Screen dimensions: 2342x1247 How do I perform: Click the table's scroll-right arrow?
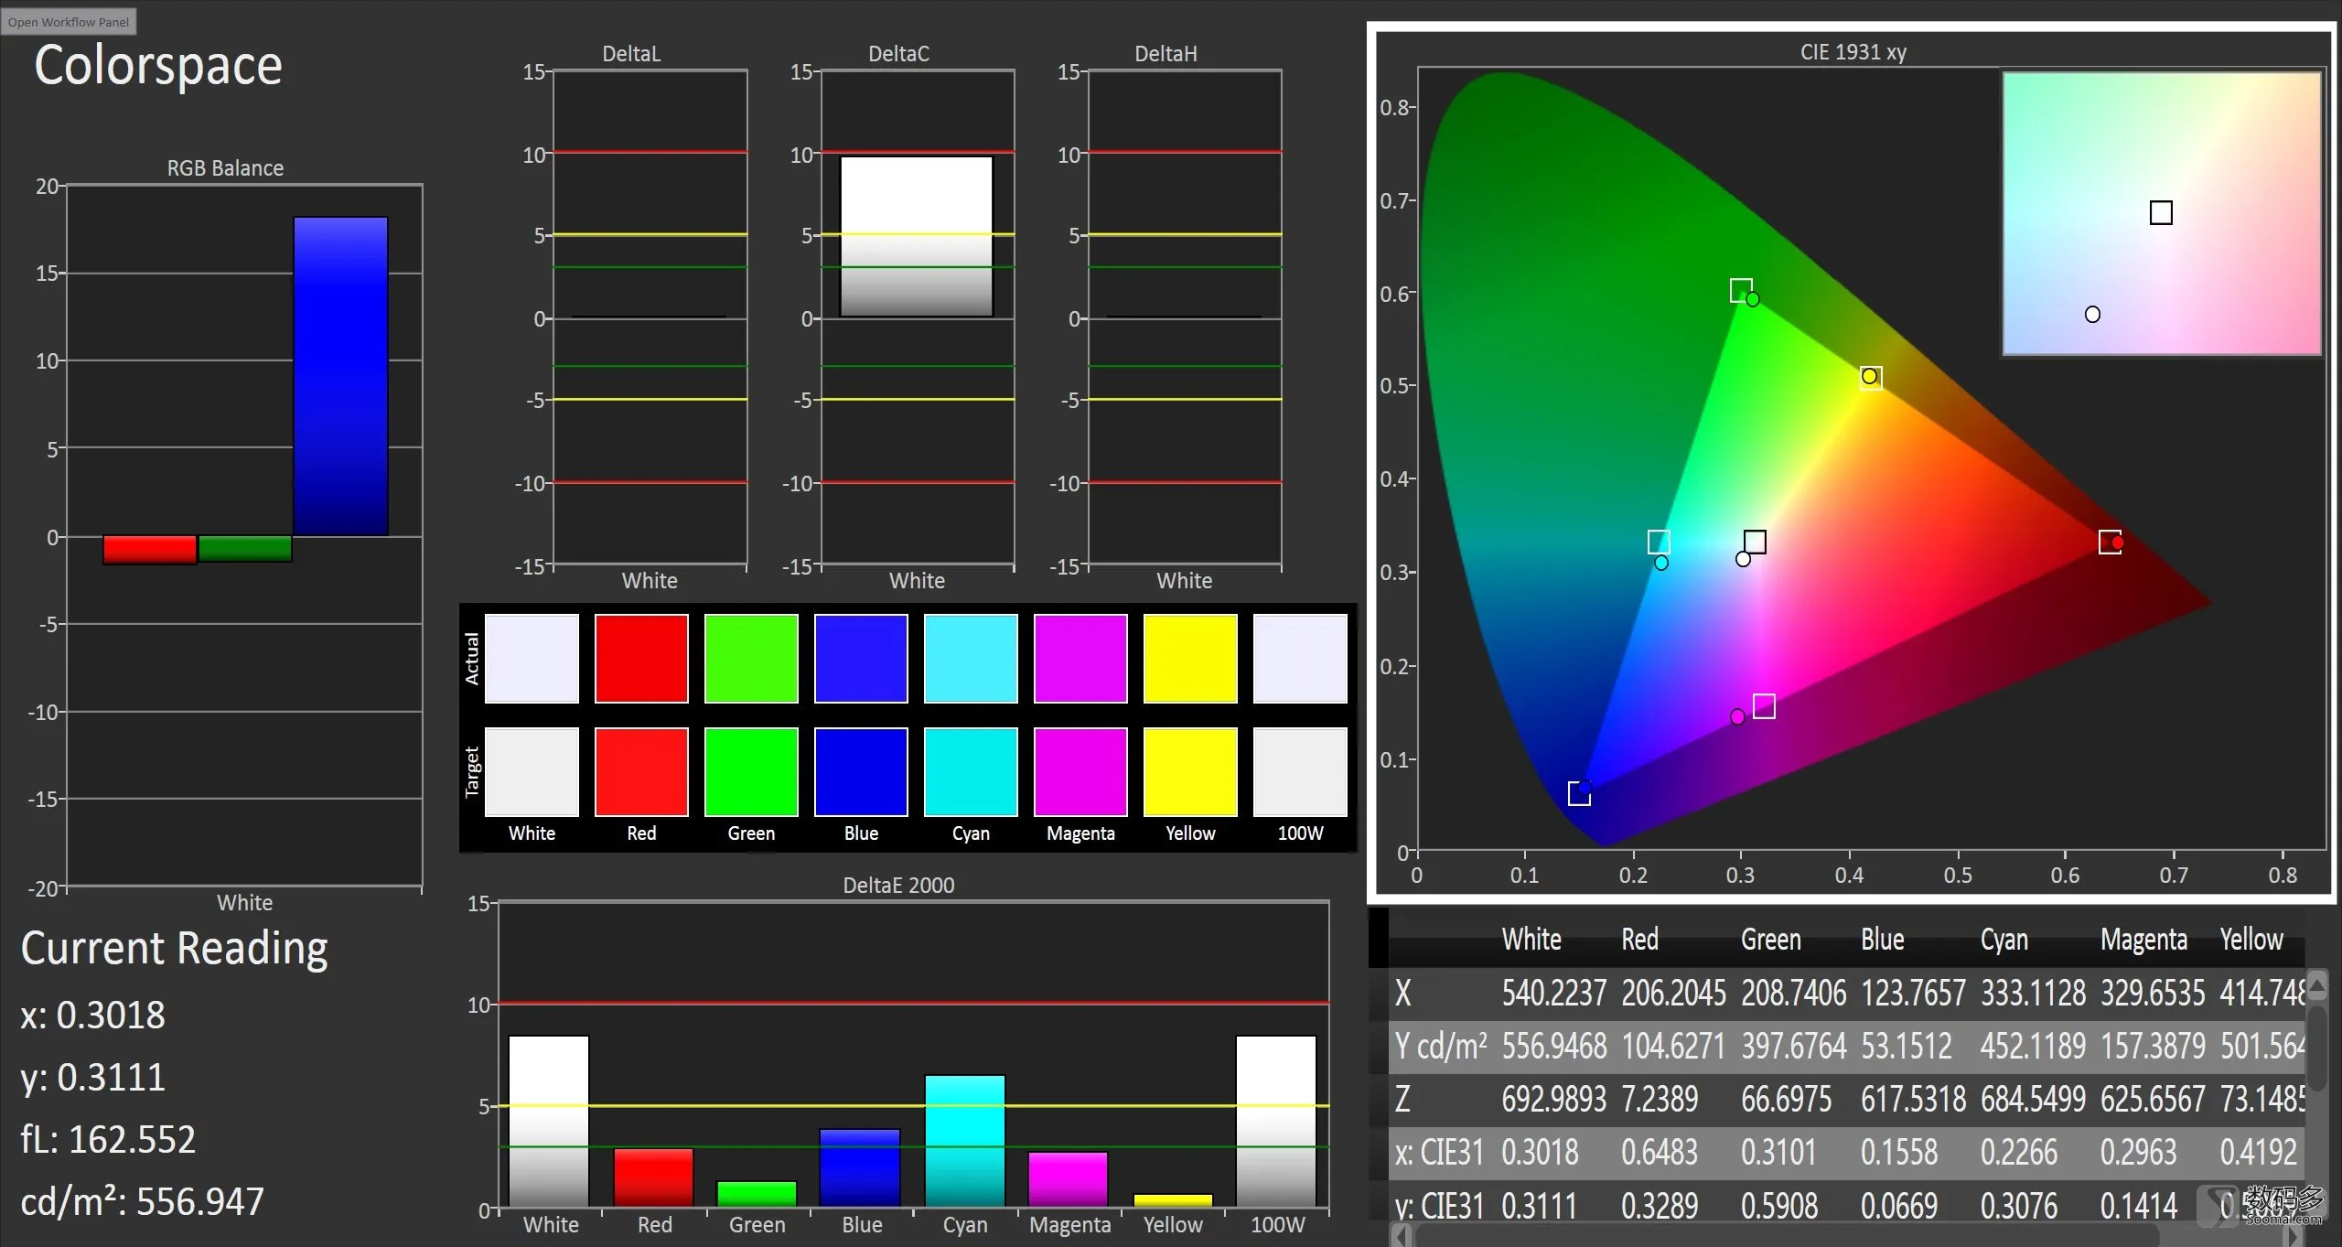click(x=2294, y=1236)
